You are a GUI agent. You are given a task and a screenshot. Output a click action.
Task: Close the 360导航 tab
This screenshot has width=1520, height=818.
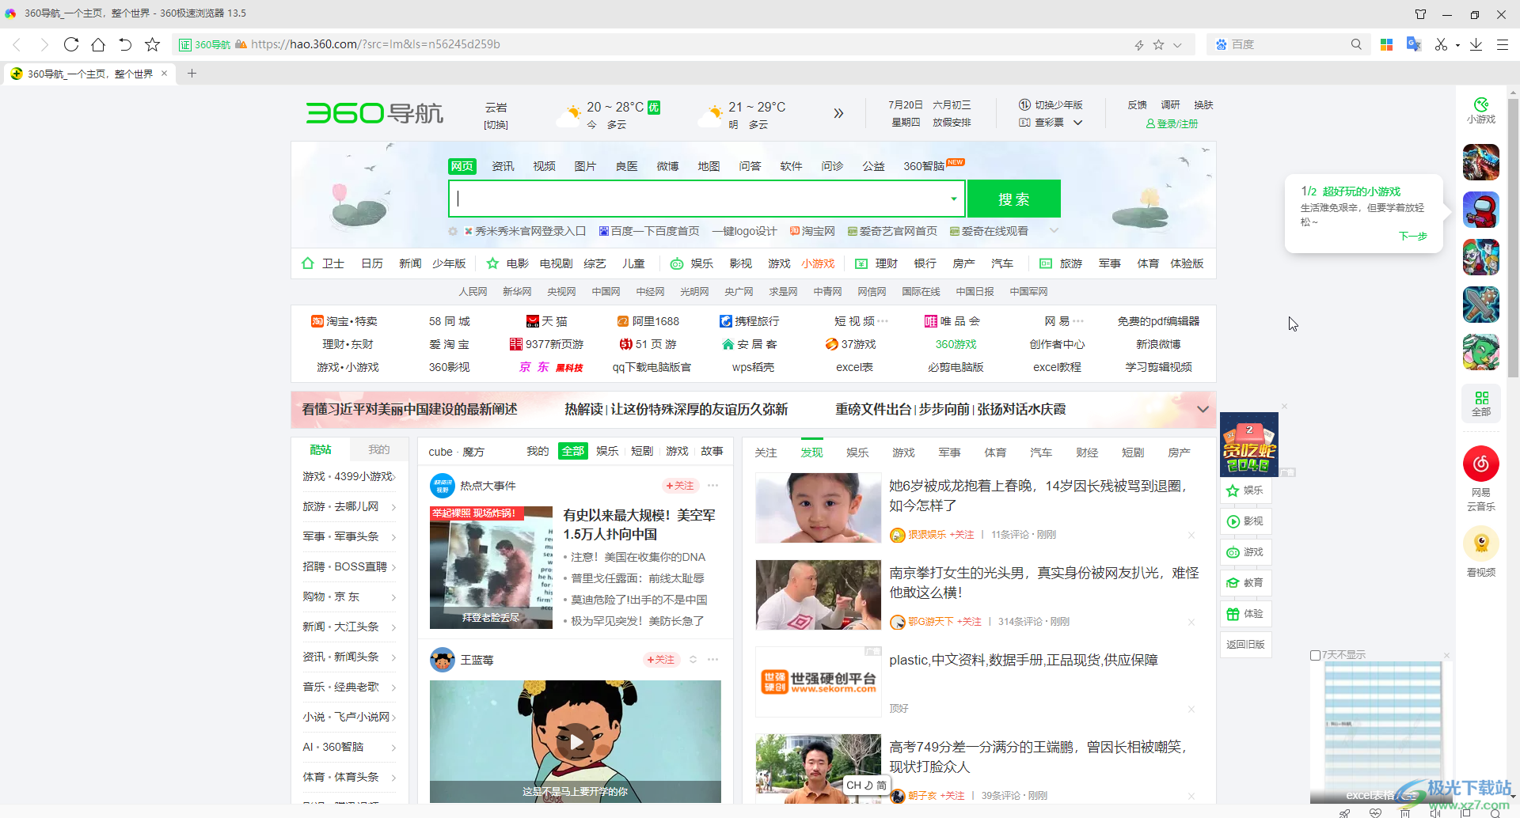coord(164,74)
